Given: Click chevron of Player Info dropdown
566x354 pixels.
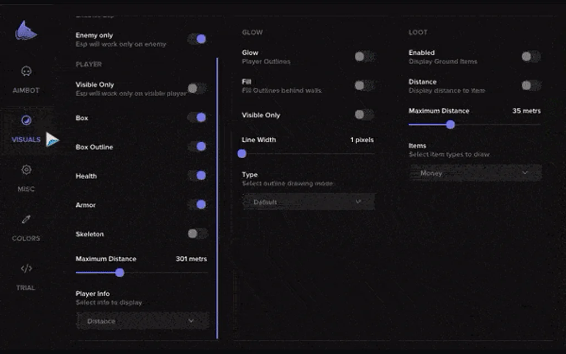Looking at the screenshot, I should pos(191,321).
